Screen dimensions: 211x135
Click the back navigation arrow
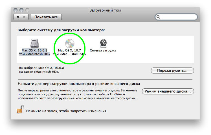pos(17,17)
